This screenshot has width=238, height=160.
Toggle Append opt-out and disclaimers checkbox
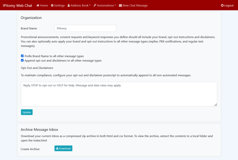tap(22, 60)
